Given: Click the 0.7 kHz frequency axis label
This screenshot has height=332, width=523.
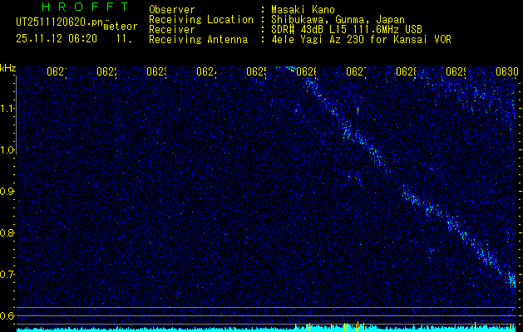Looking at the screenshot, I should [7, 275].
